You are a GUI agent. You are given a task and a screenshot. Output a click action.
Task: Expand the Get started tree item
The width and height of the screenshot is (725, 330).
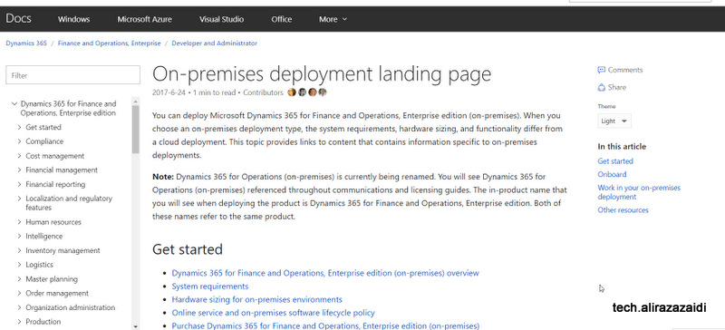19,127
